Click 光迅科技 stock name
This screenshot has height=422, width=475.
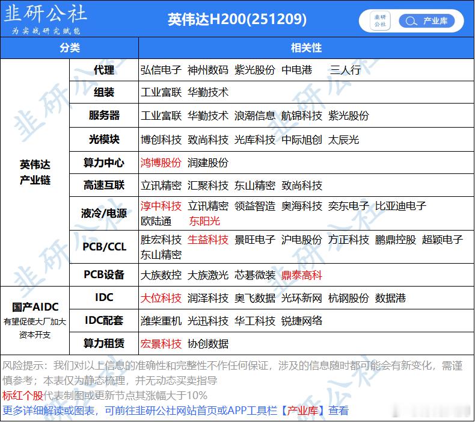pyautogui.click(x=208, y=321)
